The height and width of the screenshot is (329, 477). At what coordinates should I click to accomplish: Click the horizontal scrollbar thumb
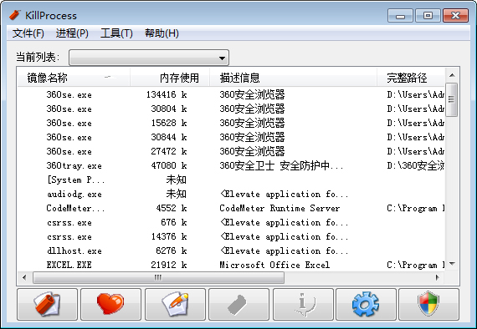[x=158, y=277]
